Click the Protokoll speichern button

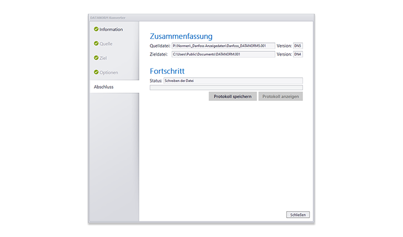[233, 96]
